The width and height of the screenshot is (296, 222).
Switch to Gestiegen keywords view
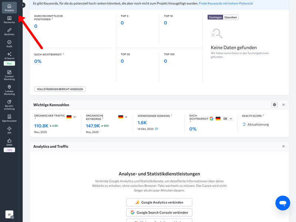(x=215, y=17)
